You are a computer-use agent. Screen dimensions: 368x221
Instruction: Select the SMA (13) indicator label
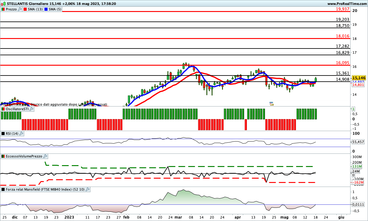[x=35, y=9]
